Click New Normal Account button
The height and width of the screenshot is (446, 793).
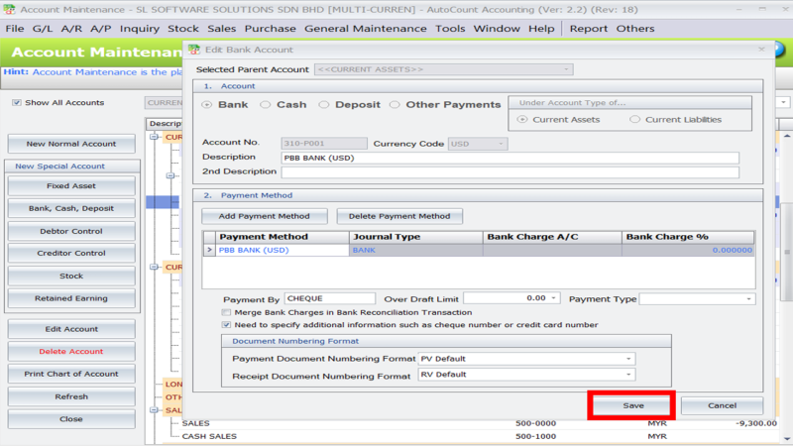[x=71, y=144]
